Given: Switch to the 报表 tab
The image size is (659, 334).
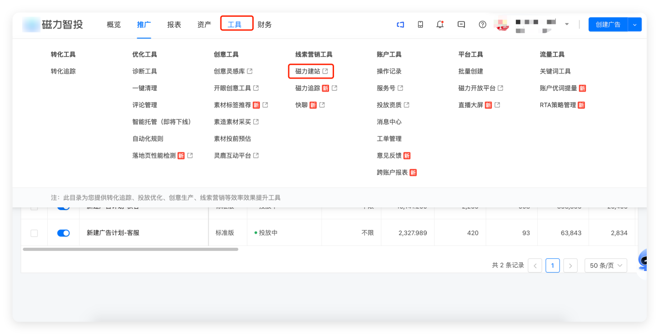Looking at the screenshot, I should pyautogui.click(x=174, y=25).
